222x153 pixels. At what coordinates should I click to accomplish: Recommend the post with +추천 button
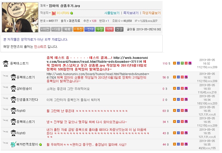[x=78, y=29]
